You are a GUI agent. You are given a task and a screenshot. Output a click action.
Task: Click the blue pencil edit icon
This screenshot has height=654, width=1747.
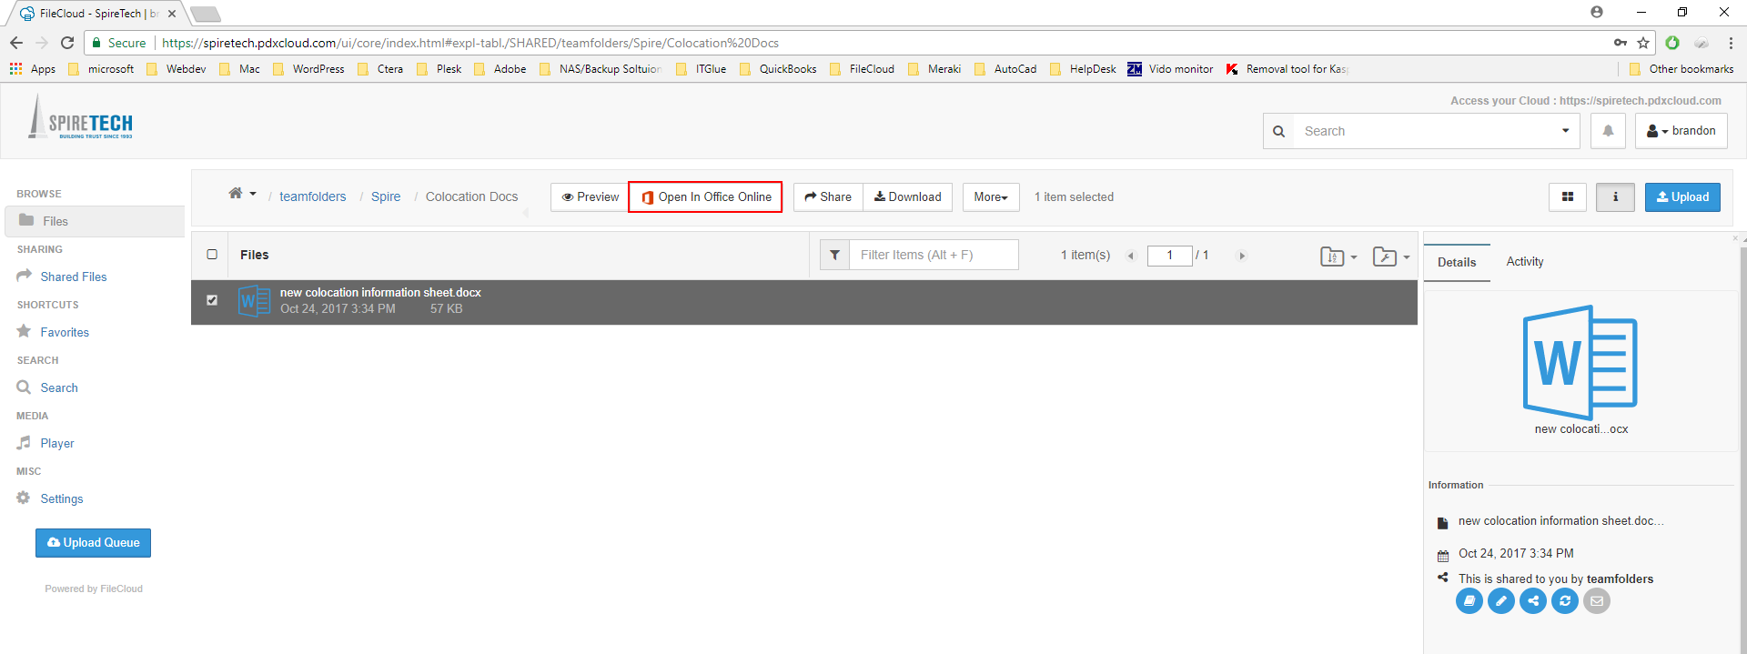coord(1500,600)
